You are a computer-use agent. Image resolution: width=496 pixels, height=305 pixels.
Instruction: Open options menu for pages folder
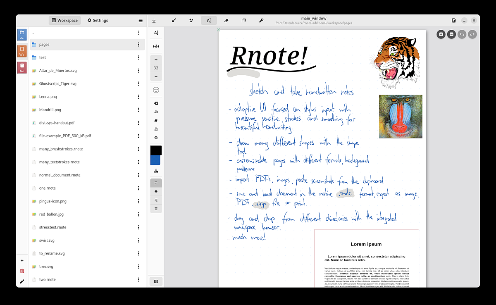[138, 45]
